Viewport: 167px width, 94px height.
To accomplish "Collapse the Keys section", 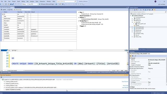I will (79, 12).
